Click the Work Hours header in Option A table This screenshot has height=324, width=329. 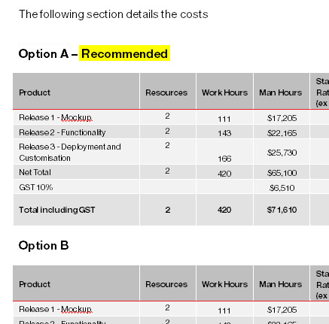[x=224, y=92]
